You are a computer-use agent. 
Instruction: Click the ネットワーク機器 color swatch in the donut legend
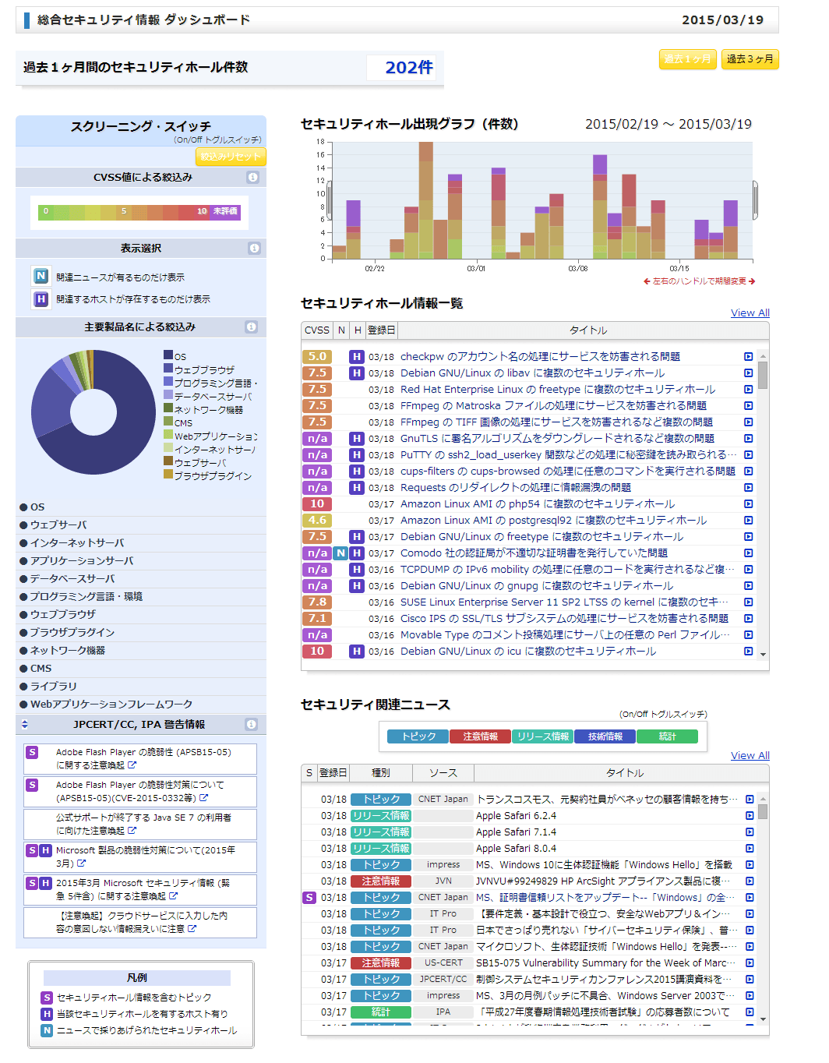pyautogui.click(x=168, y=409)
